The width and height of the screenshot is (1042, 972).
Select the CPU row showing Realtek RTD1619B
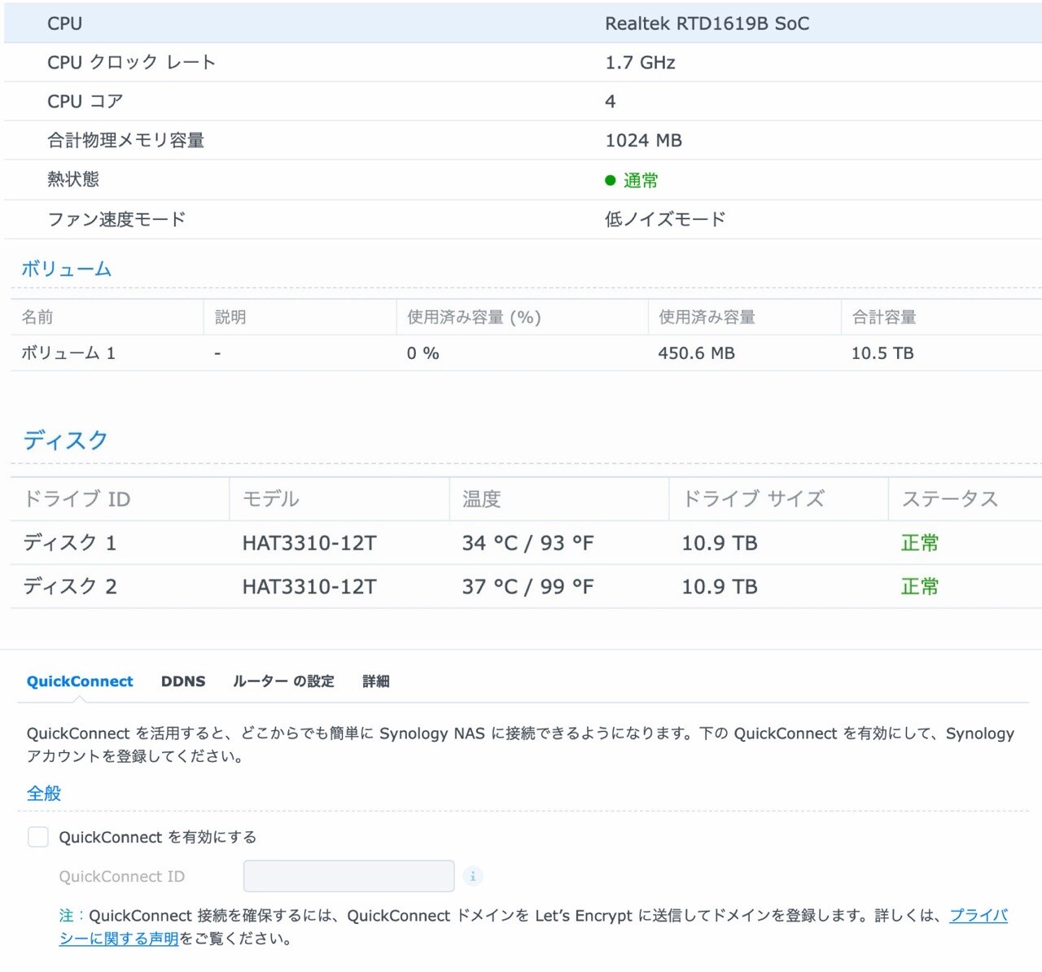pyautogui.click(x=521, y=24)
